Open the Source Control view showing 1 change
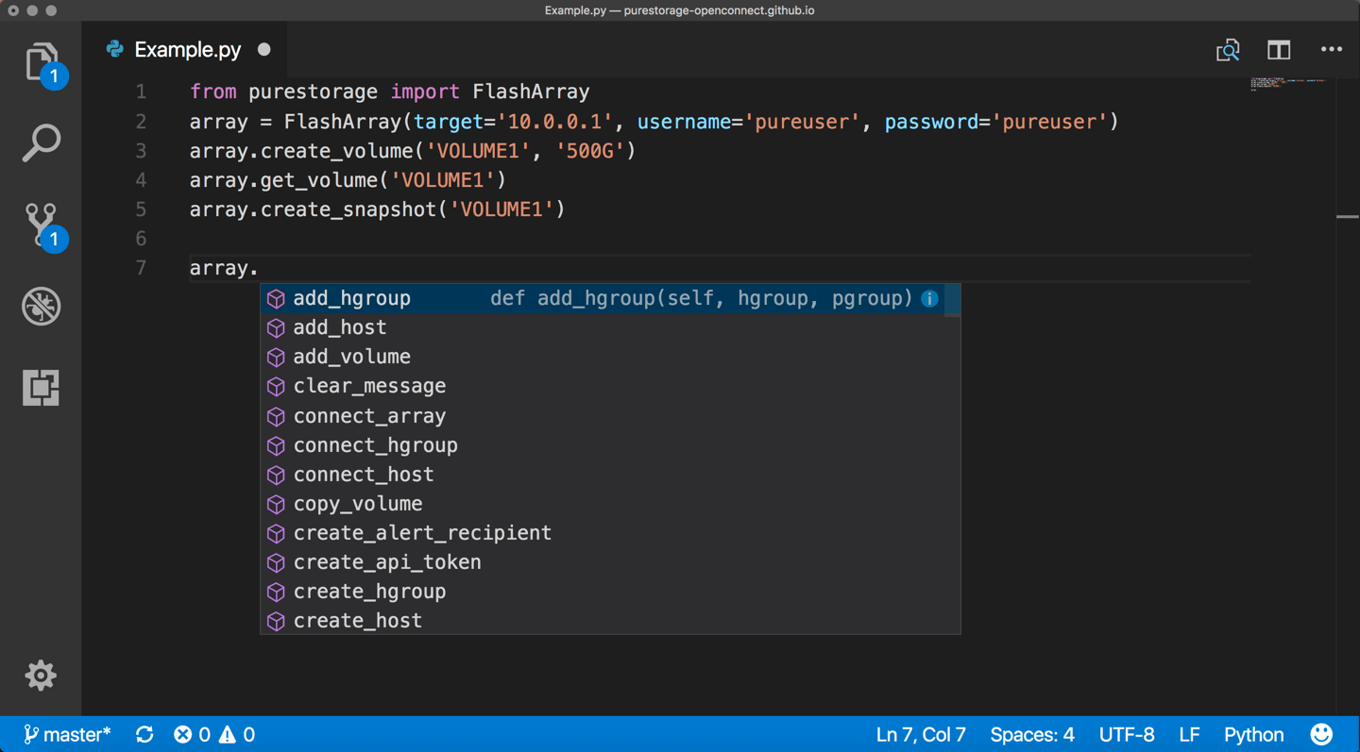 [x=41, y=225]
